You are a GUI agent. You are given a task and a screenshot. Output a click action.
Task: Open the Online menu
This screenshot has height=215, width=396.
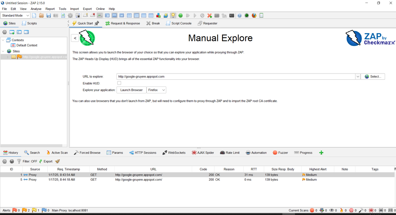pos(100,9)
